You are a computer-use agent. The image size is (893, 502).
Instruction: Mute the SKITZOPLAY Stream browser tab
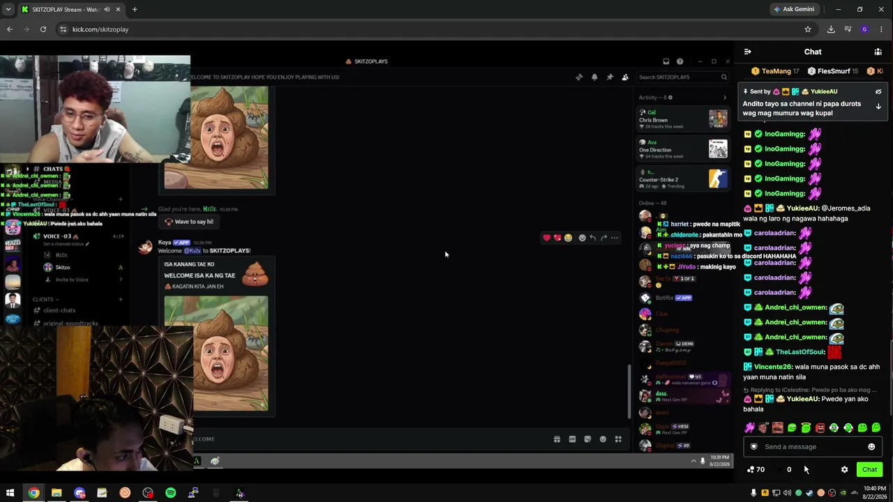tap(107, 10)
